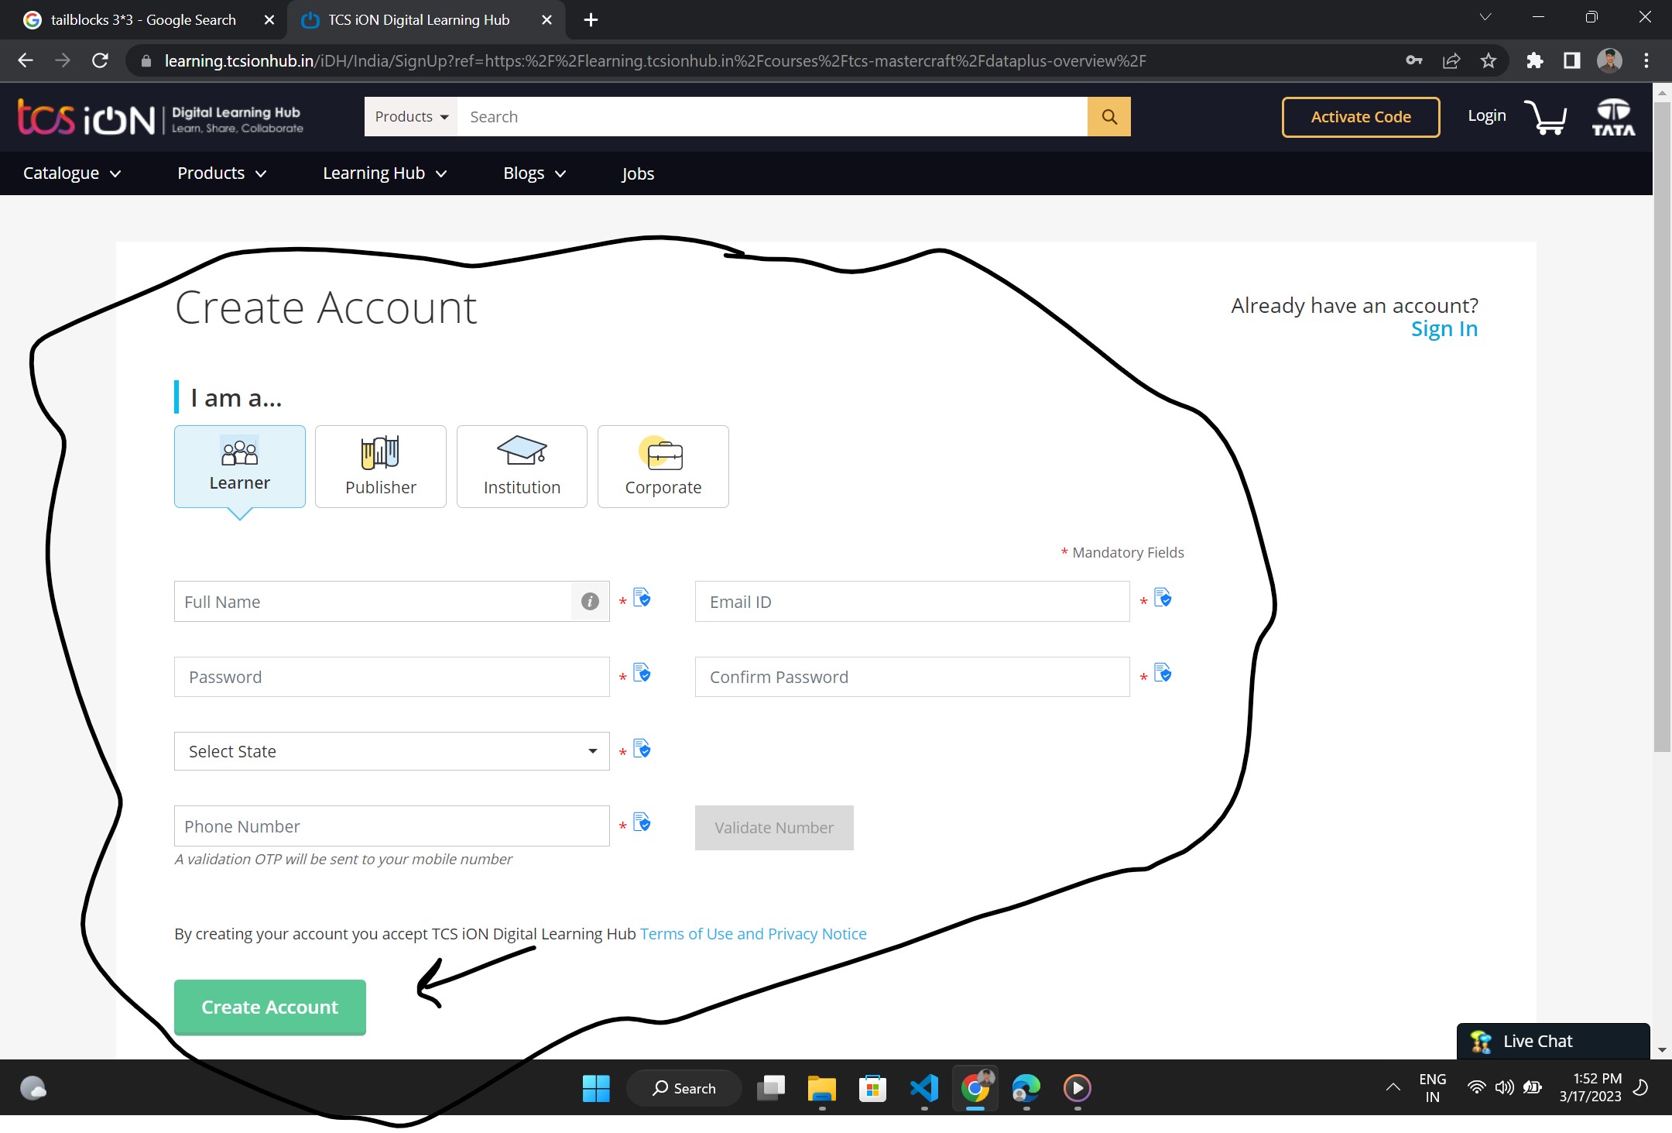Click into the Phone Number field

392,826
